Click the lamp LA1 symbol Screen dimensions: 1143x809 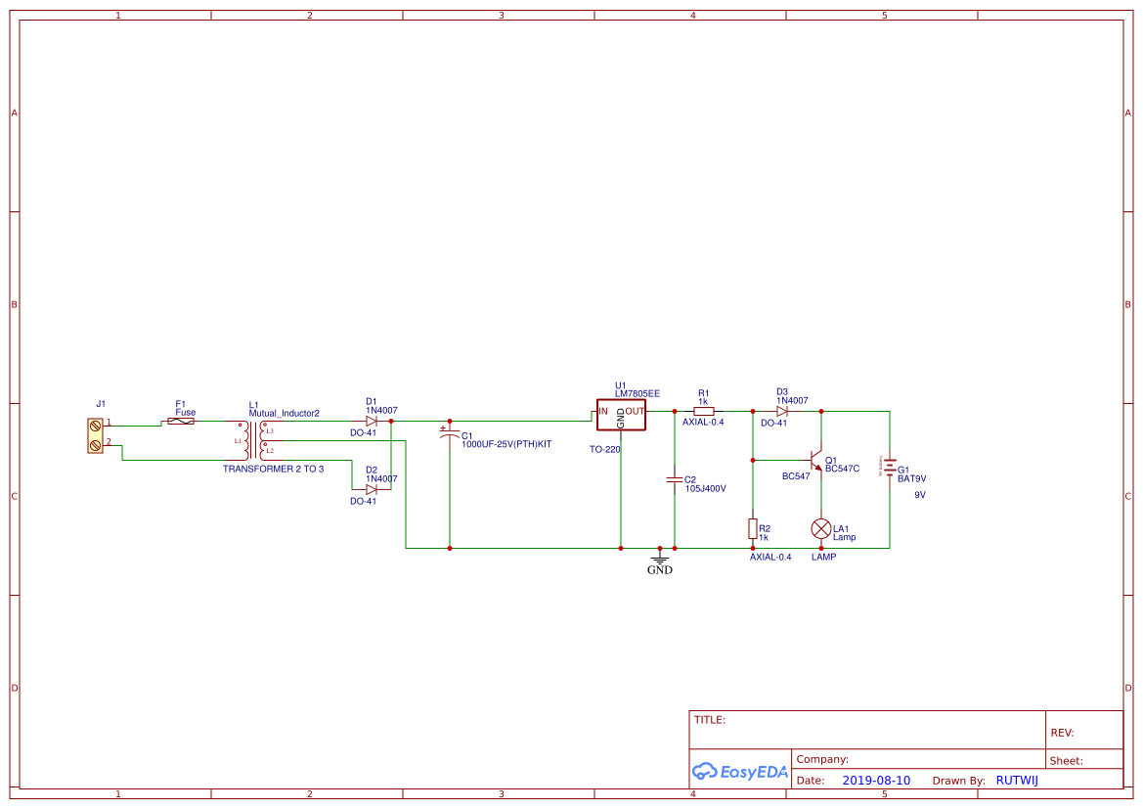click(x=821, y=528)
